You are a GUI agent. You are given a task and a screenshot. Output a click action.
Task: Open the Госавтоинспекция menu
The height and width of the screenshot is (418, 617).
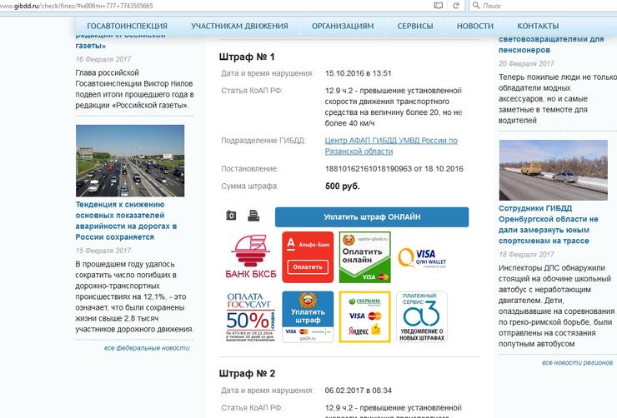click(x=127, y=26)
